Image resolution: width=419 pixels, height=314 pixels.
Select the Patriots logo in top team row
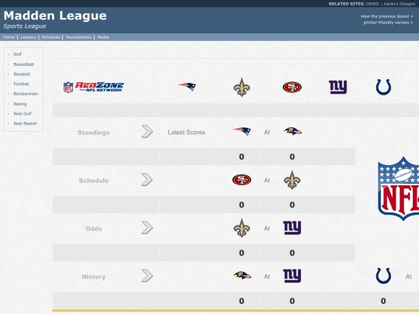187,87
